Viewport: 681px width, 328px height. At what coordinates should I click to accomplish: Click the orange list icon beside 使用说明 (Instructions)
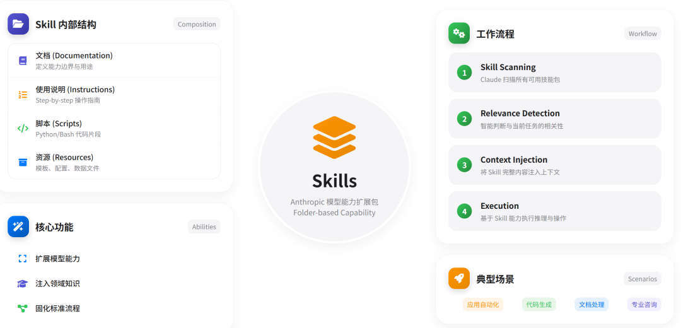tap(23, 94)
